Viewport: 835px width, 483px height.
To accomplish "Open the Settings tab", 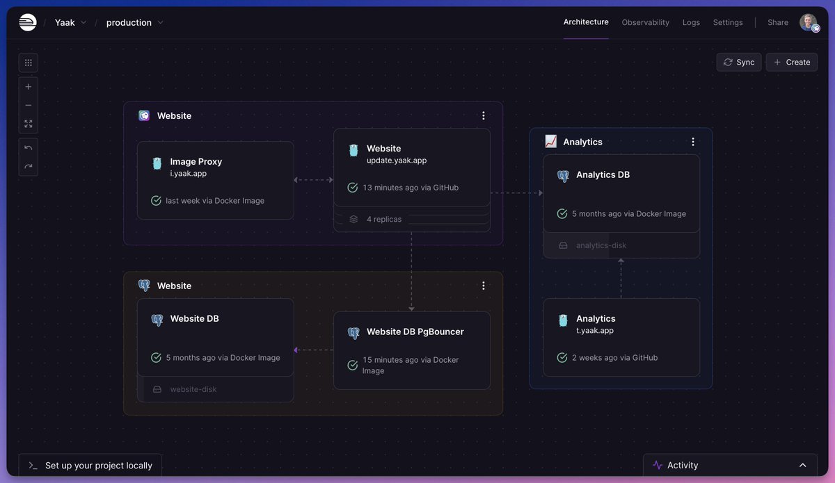I will click(x=728, y=22).
